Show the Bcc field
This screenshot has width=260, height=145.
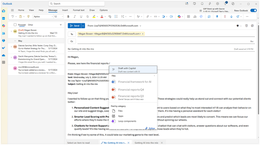point(252,41)
